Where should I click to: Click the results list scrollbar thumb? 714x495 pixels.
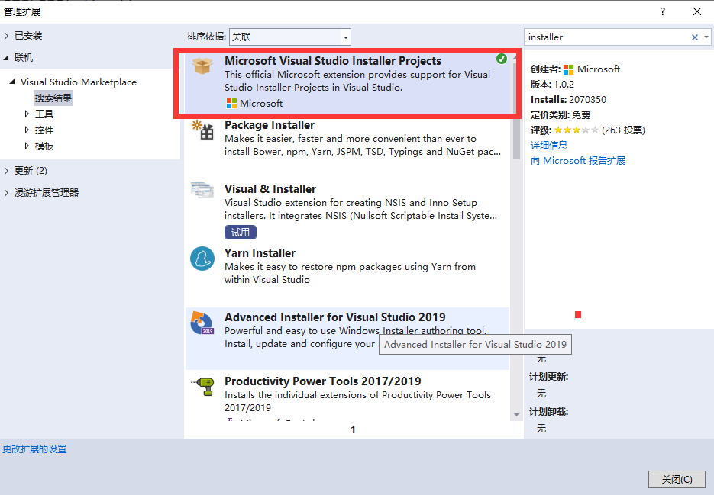point(516,111)
